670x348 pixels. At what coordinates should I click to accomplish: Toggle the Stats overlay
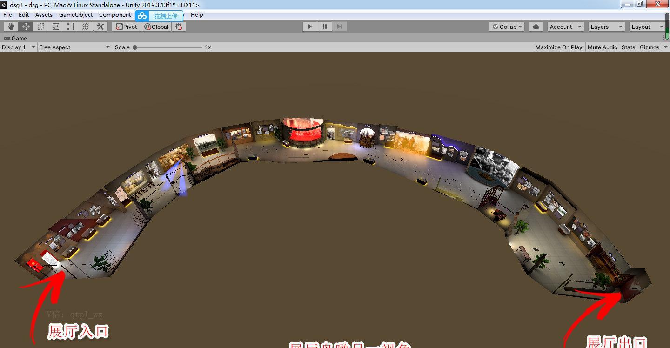coord(628,47)
